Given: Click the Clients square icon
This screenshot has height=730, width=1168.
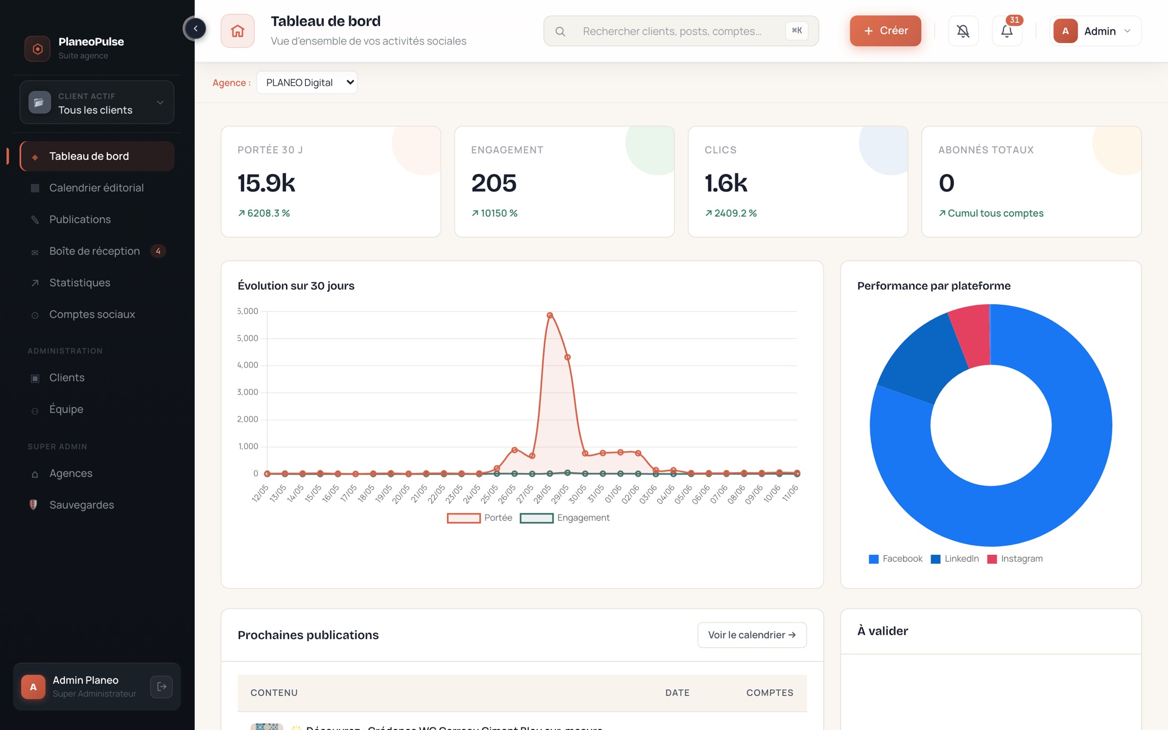Looking at the screenshot, I should [35, 378].
